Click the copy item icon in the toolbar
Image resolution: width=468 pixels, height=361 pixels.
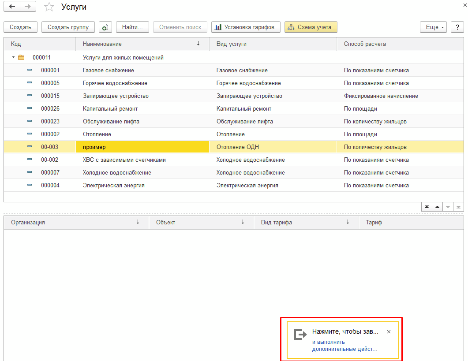tap(105, 27)
